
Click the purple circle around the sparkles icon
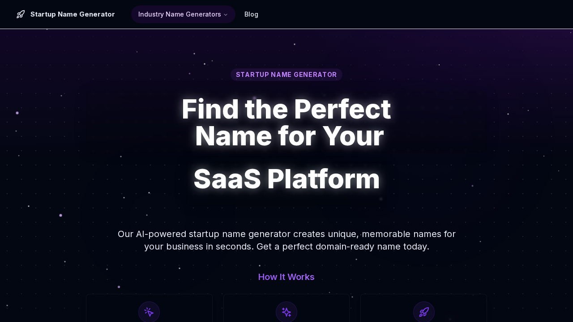(x=286, y=312)
